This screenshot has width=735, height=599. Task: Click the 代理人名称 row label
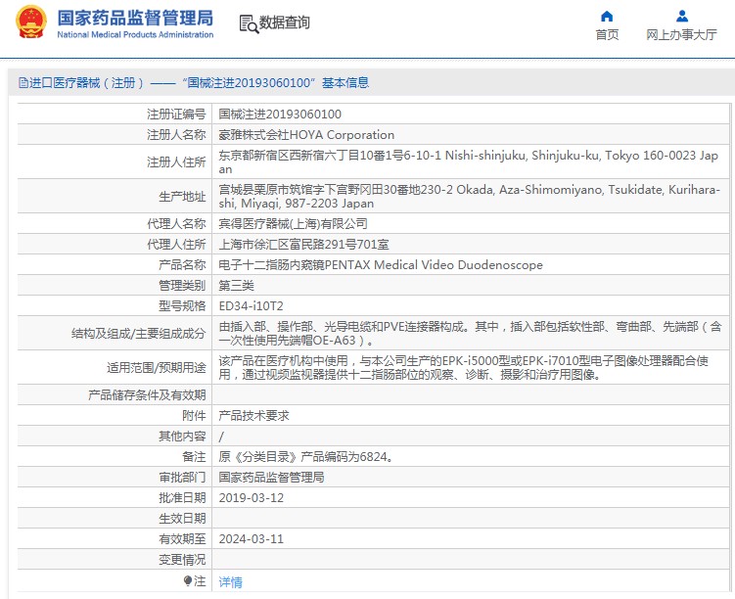(176, 224)
